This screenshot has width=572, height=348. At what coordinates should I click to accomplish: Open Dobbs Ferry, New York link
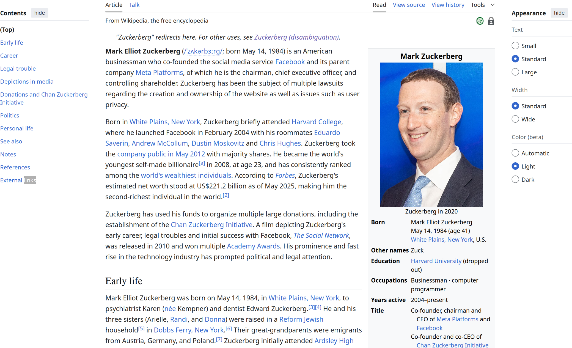click(x=189, y=330)
